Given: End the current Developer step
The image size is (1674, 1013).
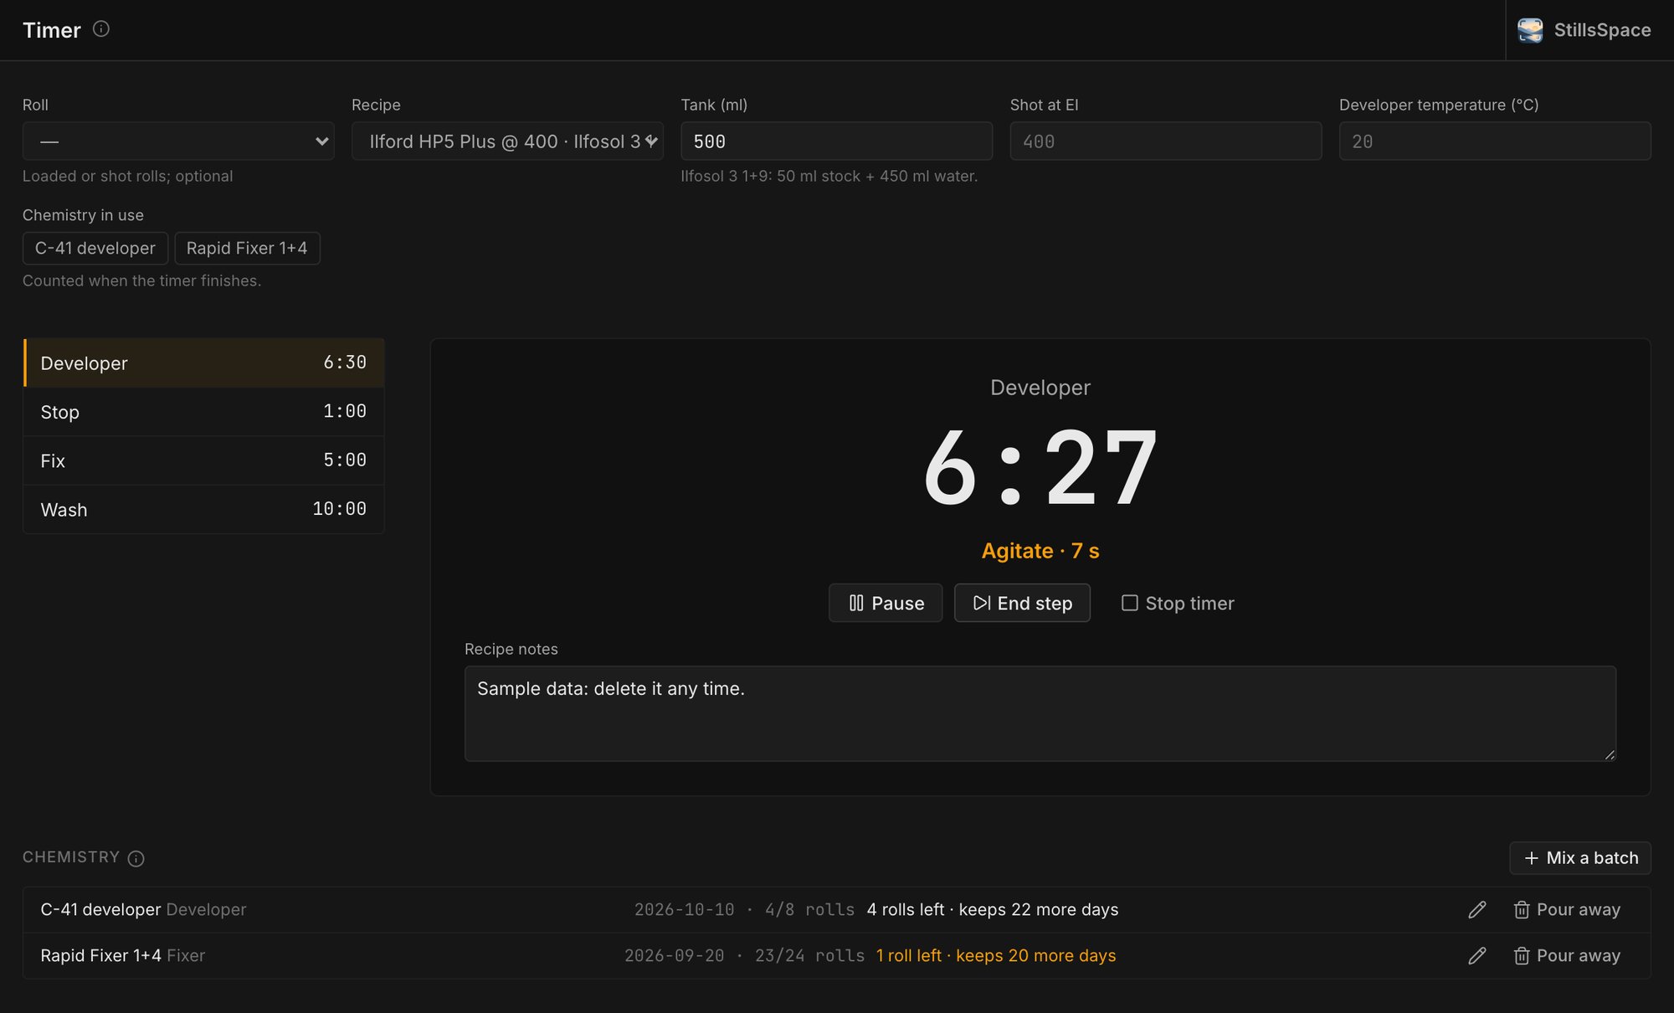Looking at the screenshot, I should (1022, 603).
